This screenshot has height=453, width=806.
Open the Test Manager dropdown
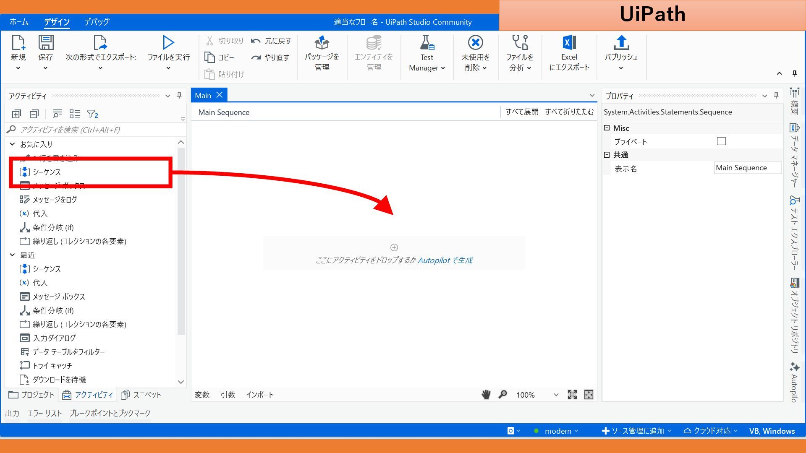point(427,68)
